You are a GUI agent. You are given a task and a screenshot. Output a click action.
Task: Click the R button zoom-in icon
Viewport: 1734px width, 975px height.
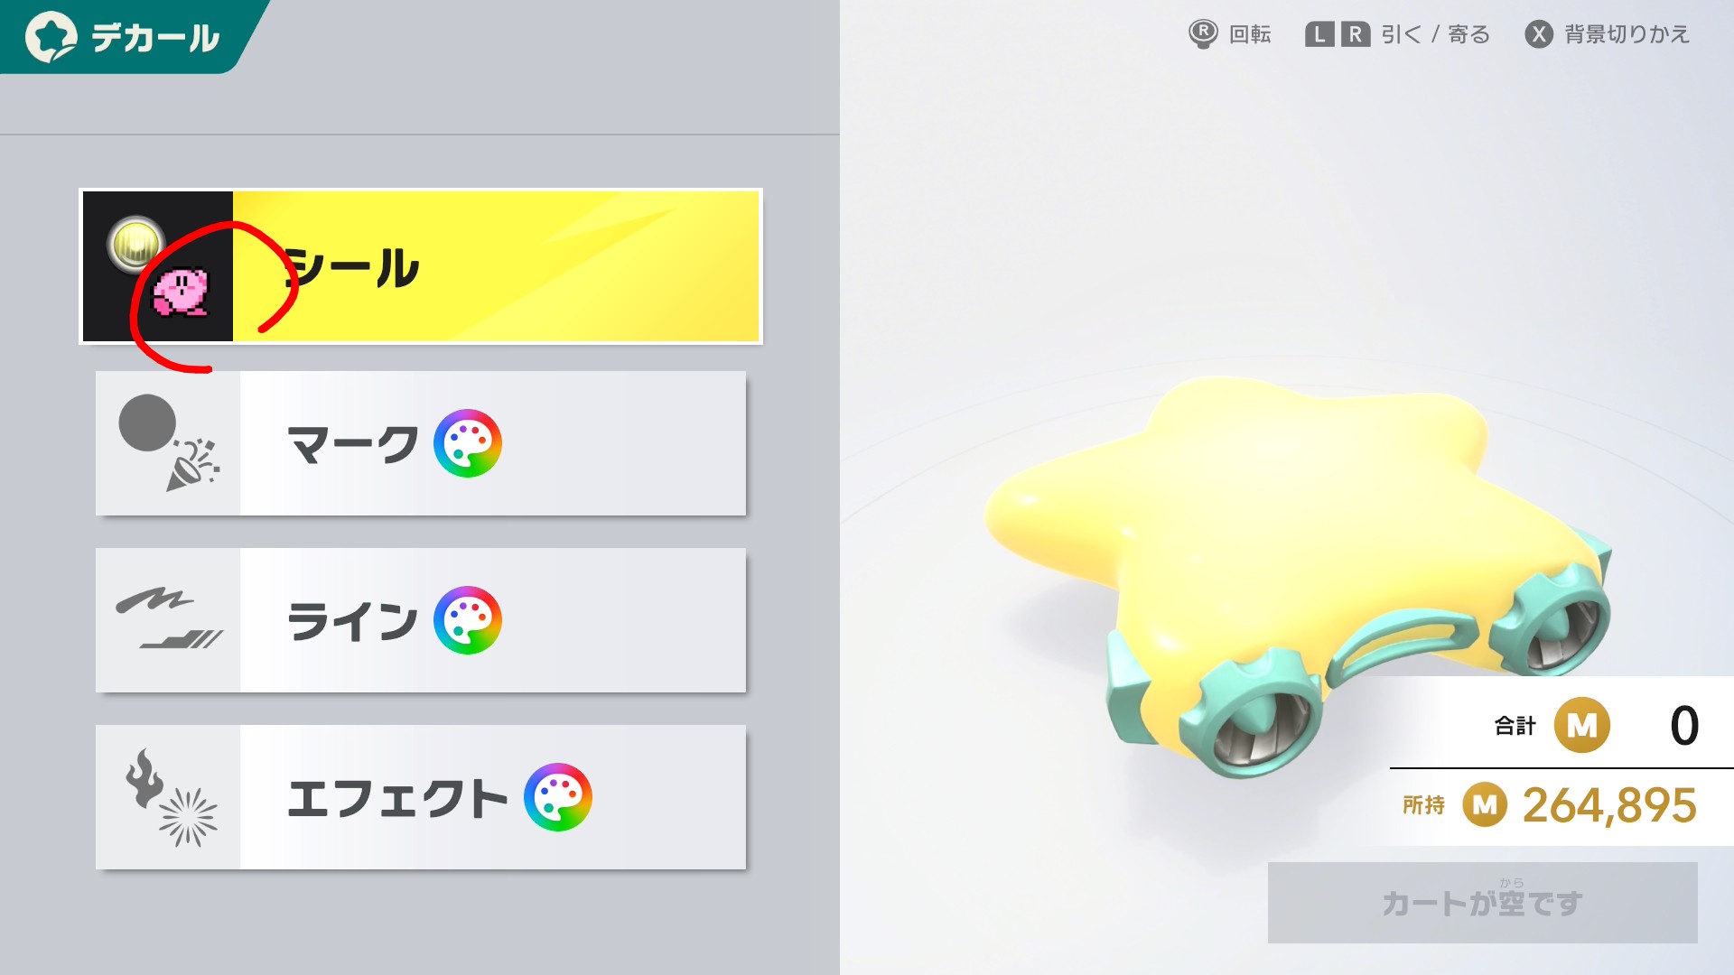[x=1356, y=34]
